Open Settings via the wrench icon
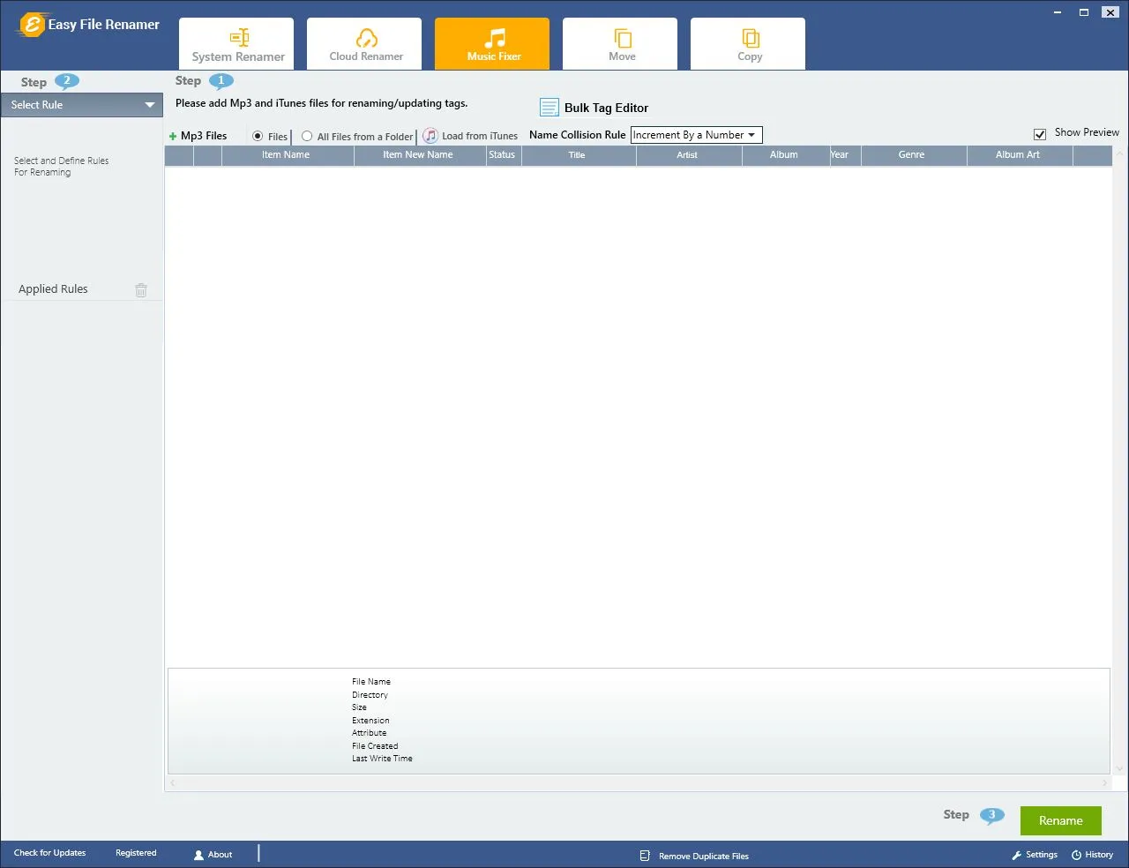This screenshot has height=868, width=1129. click(x=1034, y=854)
